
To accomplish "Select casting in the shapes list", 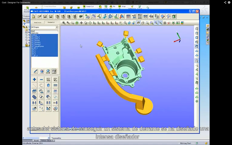I will (x=44, y=35).
